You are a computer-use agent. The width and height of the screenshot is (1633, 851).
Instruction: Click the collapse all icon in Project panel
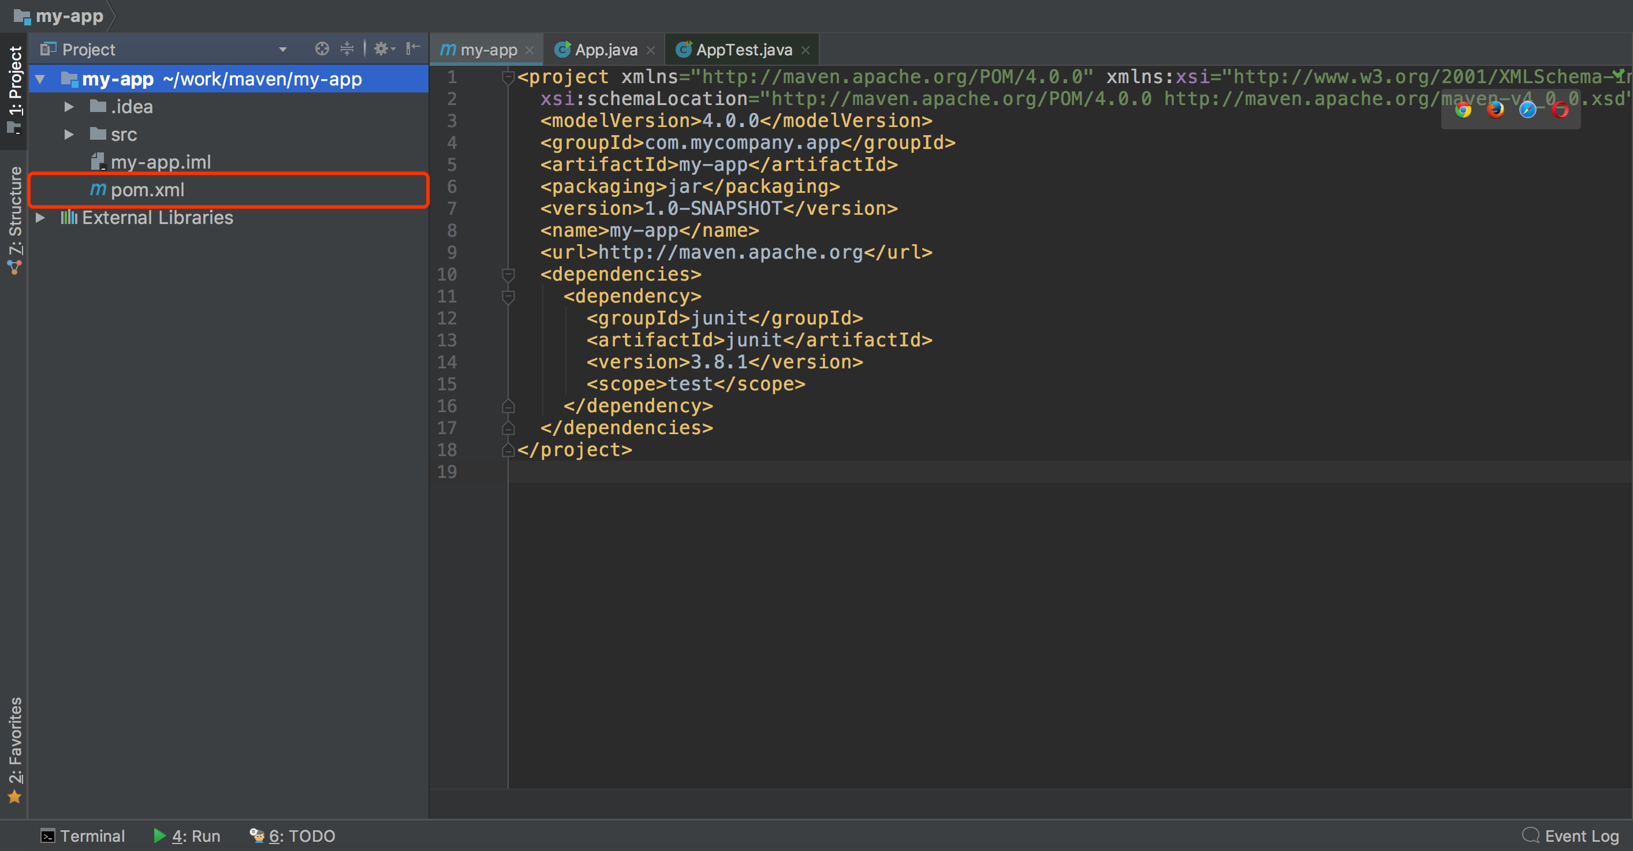(347, 49)
